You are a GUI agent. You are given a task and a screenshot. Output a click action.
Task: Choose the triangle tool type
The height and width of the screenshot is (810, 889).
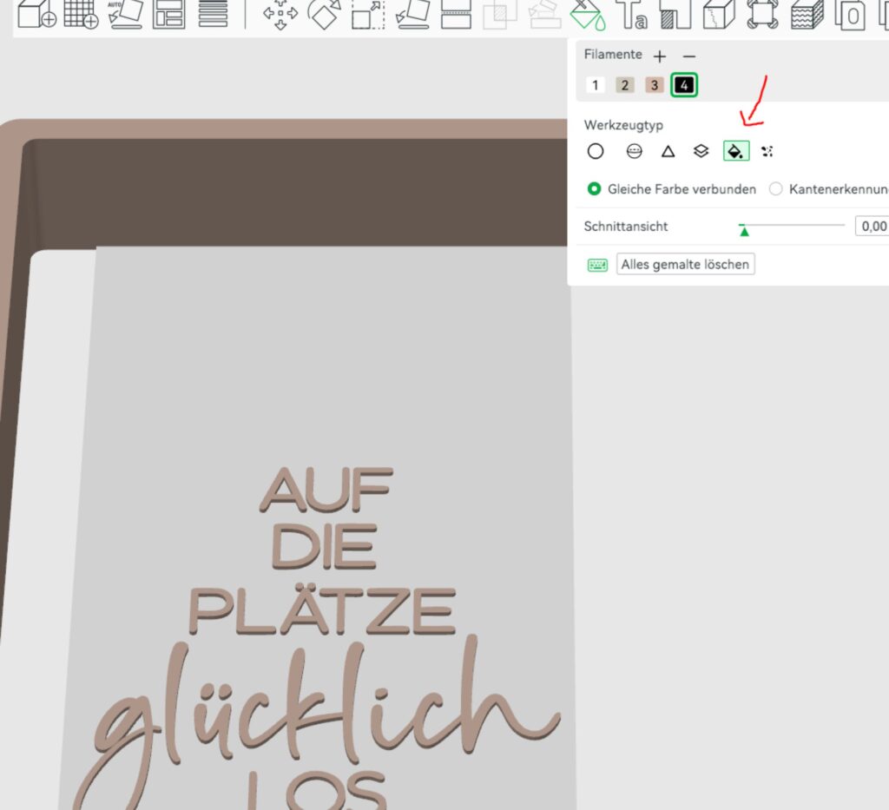pyautogui.click(x=668, y=151)
